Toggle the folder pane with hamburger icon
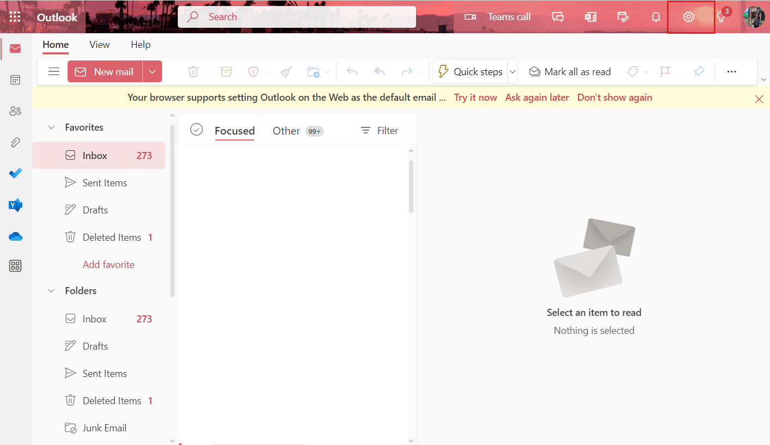The image size is (770, 445). pos(54,71)
